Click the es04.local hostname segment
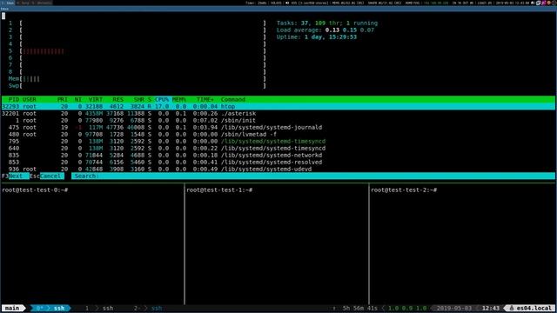The image size is (557, 313). pos(531,308)
